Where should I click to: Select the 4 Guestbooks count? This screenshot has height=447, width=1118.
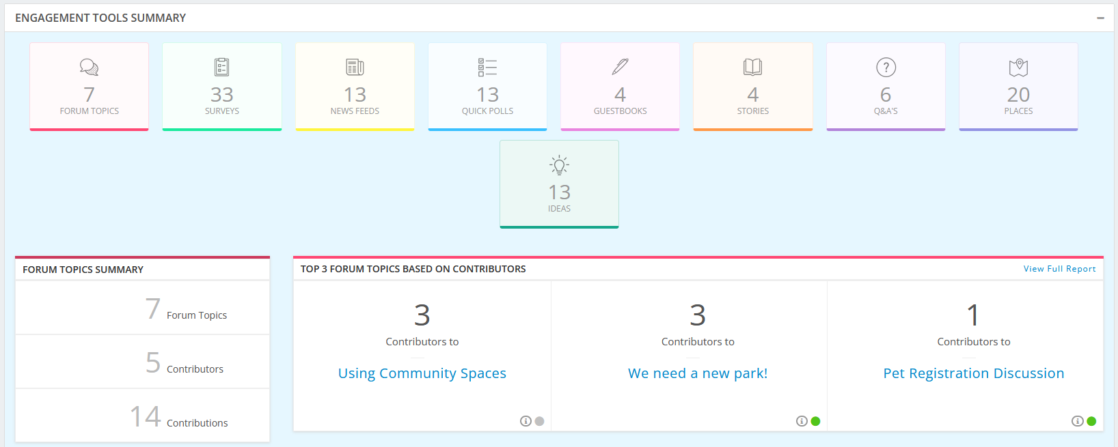(620, 94)
